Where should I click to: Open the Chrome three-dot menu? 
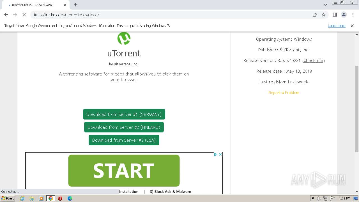(353, 15)
